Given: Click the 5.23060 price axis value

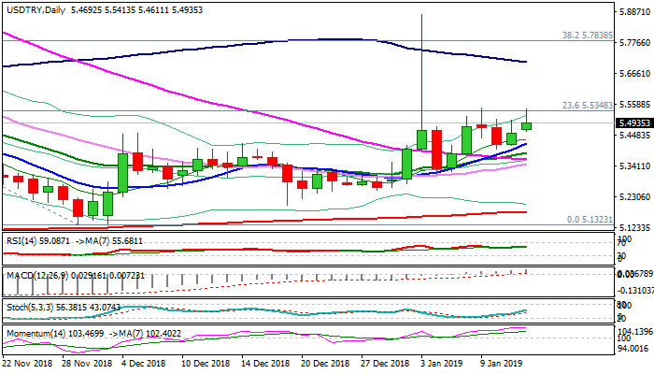Looking at the screenshot, I should (x=634, y=197).
